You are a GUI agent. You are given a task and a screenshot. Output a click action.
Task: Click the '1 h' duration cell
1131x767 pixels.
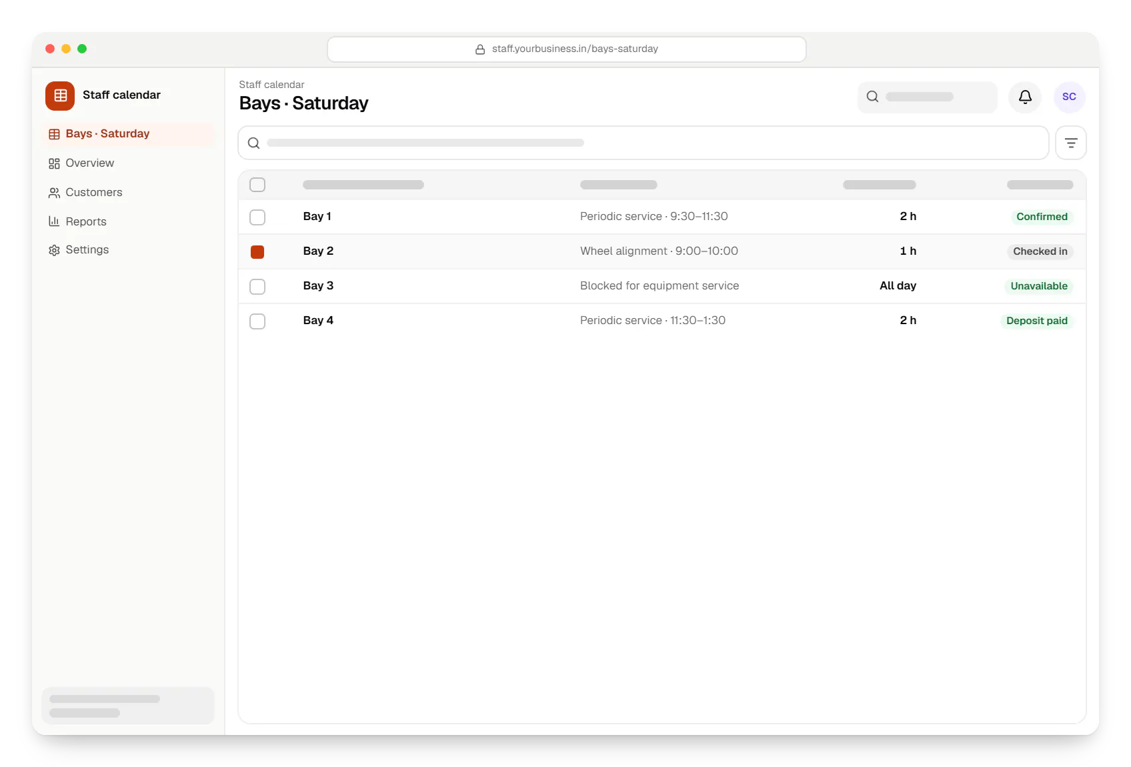(908, 251)
